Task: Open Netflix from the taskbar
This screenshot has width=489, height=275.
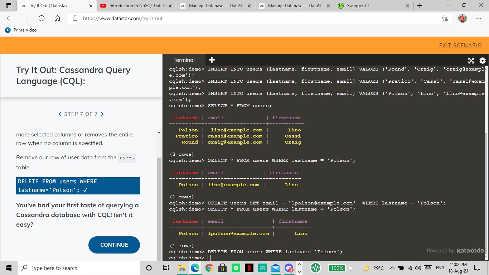Action: (249, 267)
